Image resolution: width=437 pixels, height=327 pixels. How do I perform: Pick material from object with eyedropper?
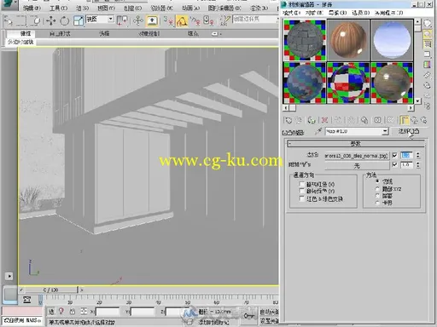click(318, 131)
